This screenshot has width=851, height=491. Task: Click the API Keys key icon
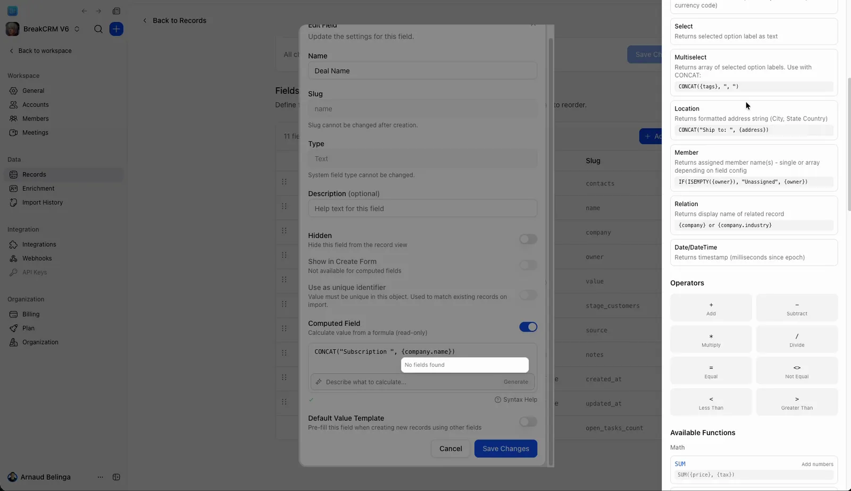[13, 273]
